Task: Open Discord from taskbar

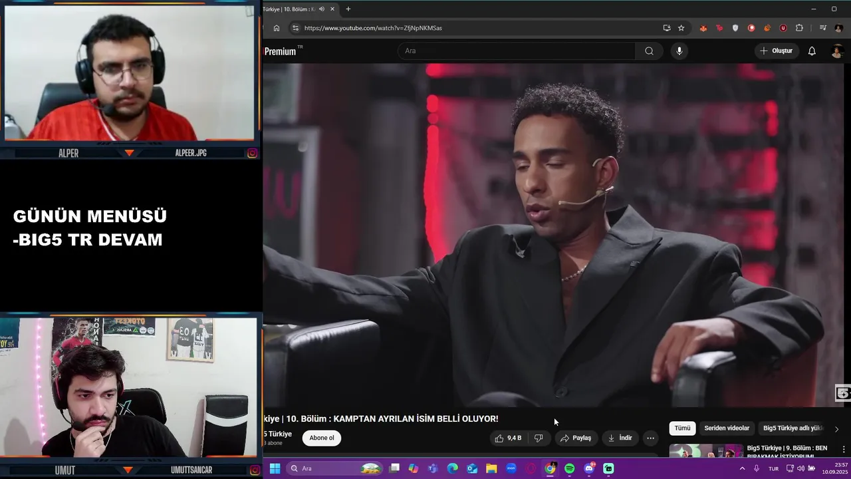Action: coord(589,468)
